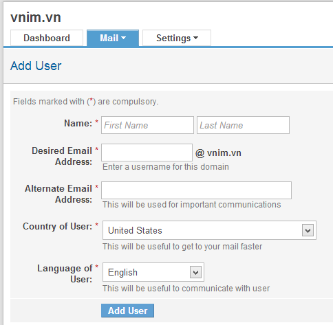Focus the First Name field
Screen dimensions: 333x325
(147, 125)
